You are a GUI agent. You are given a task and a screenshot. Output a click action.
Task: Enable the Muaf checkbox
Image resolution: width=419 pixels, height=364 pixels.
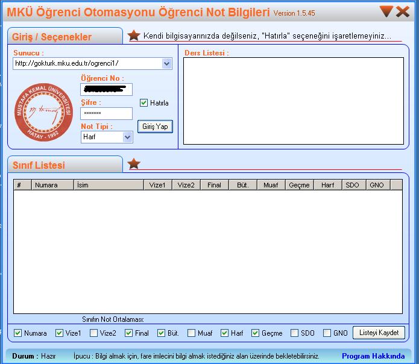coord(191,333)
